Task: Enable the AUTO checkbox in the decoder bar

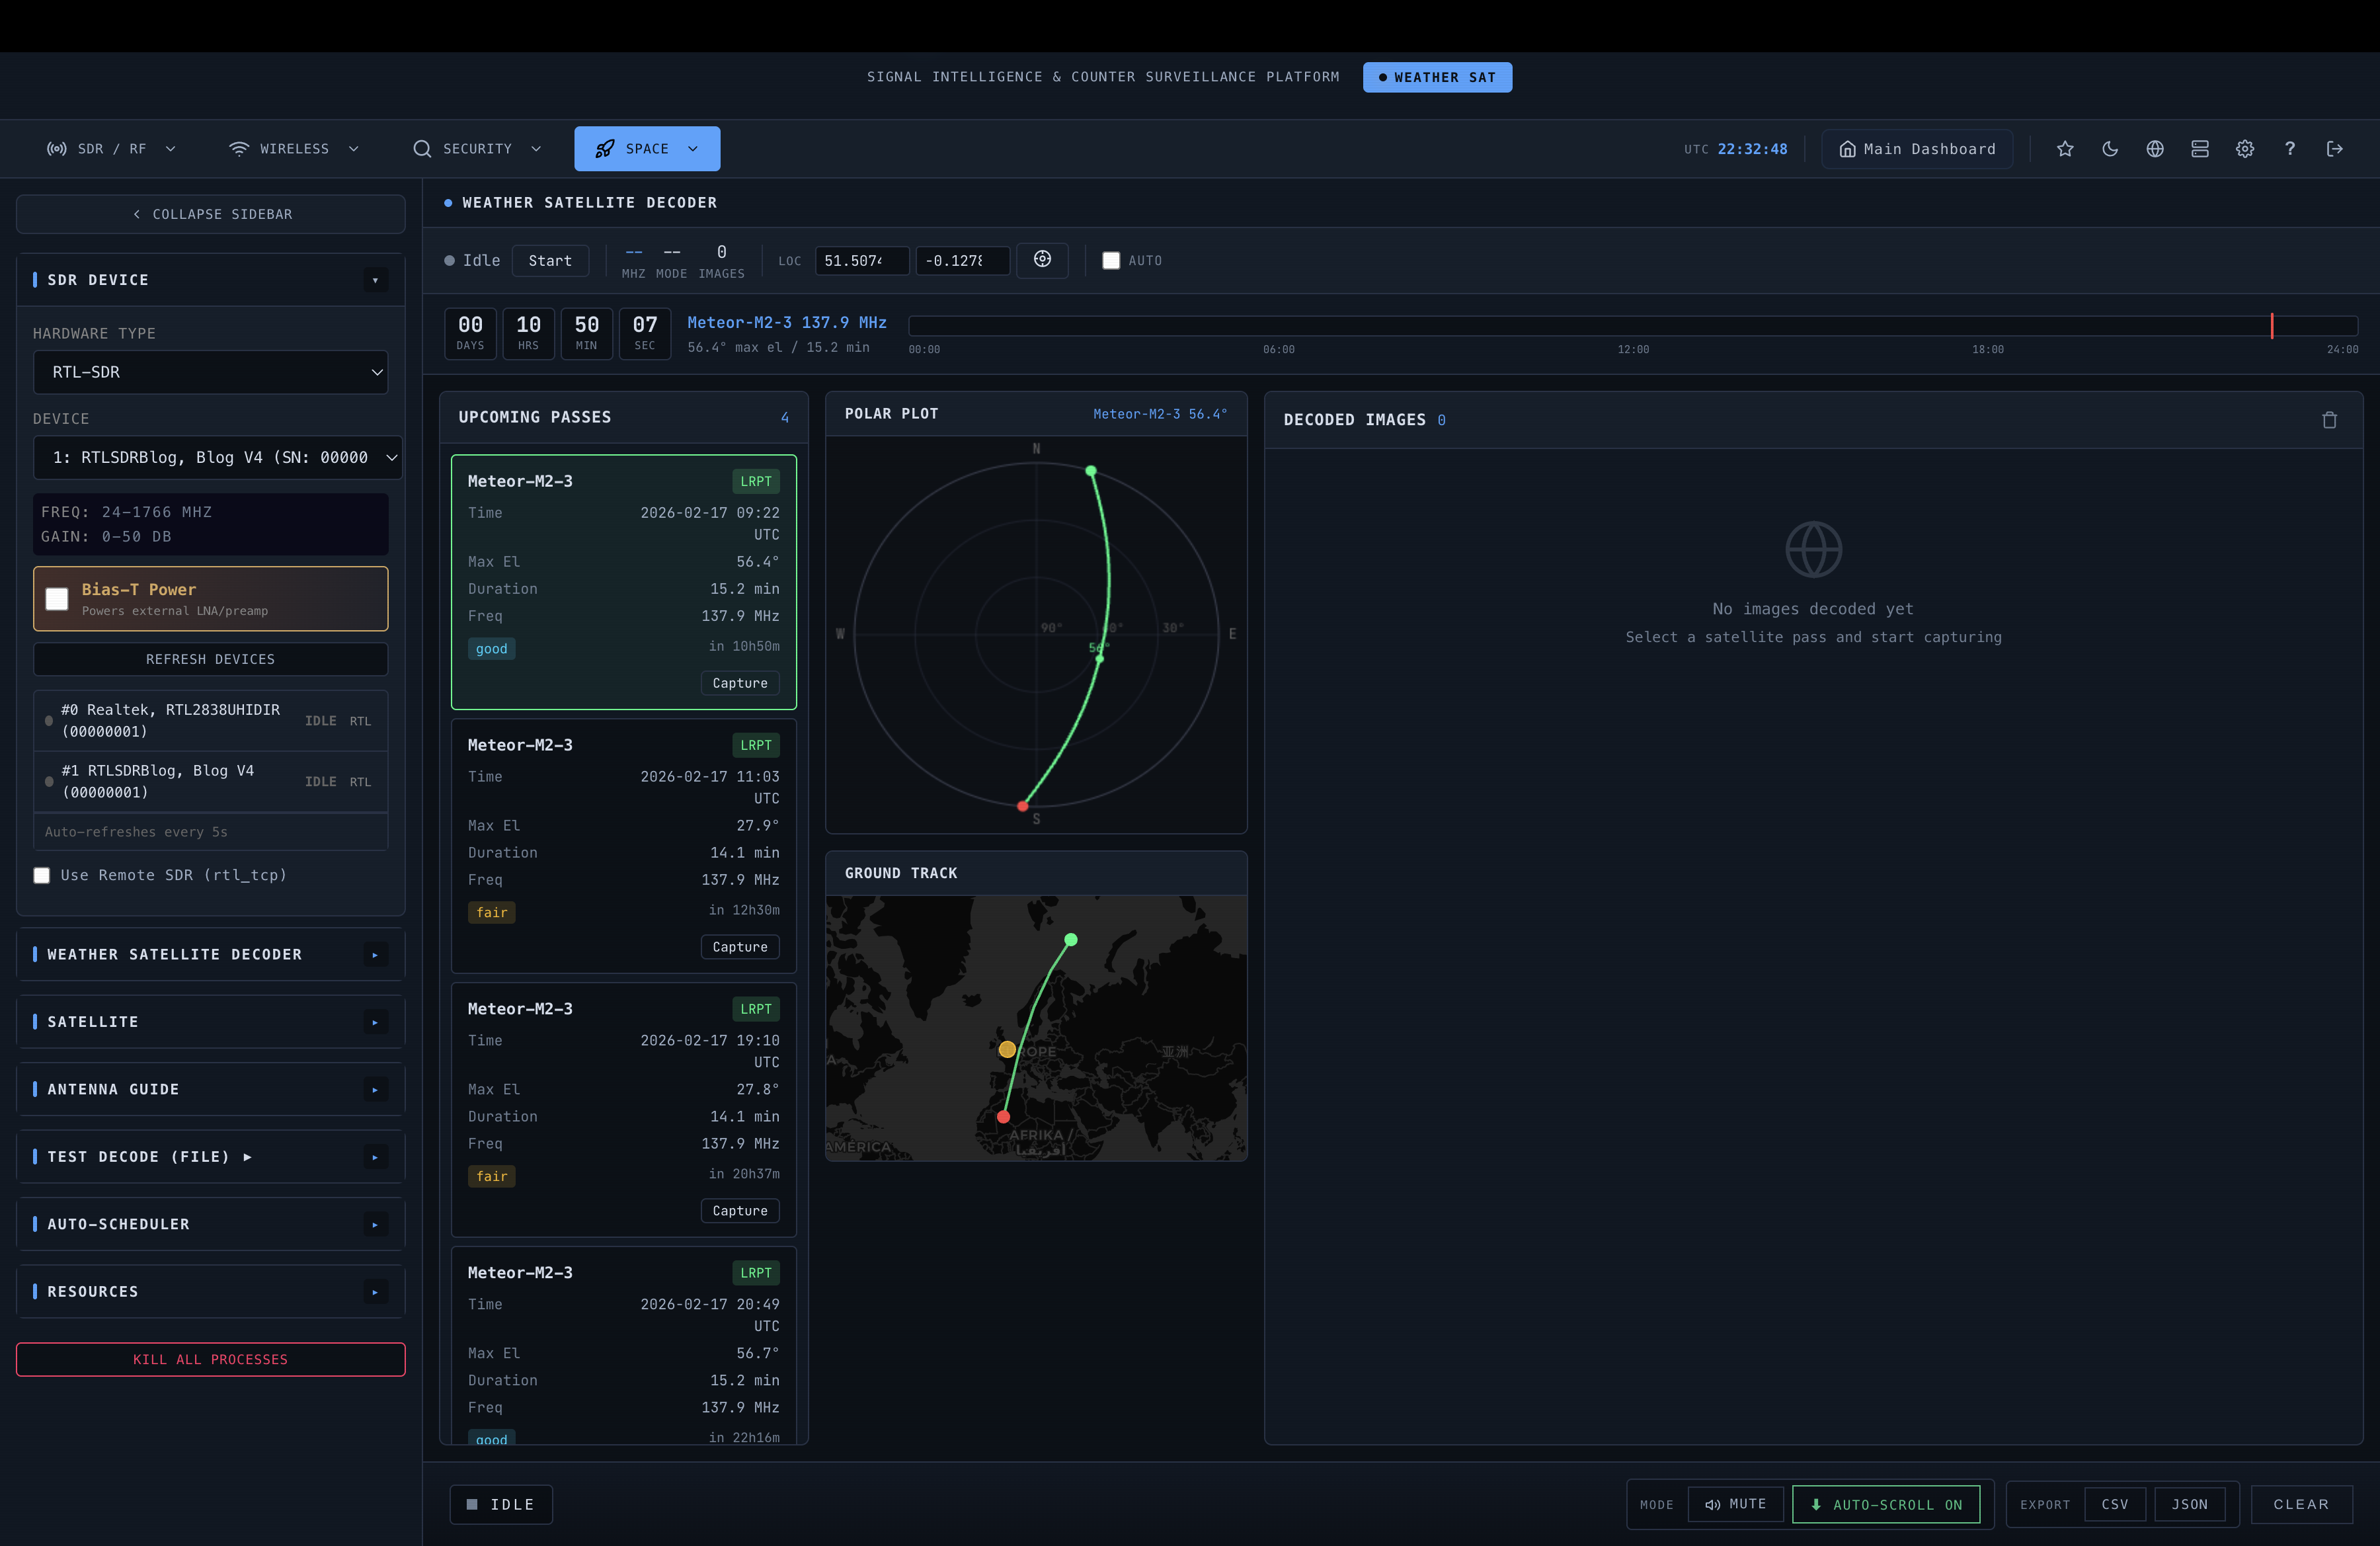Action: pos(1110,260)
